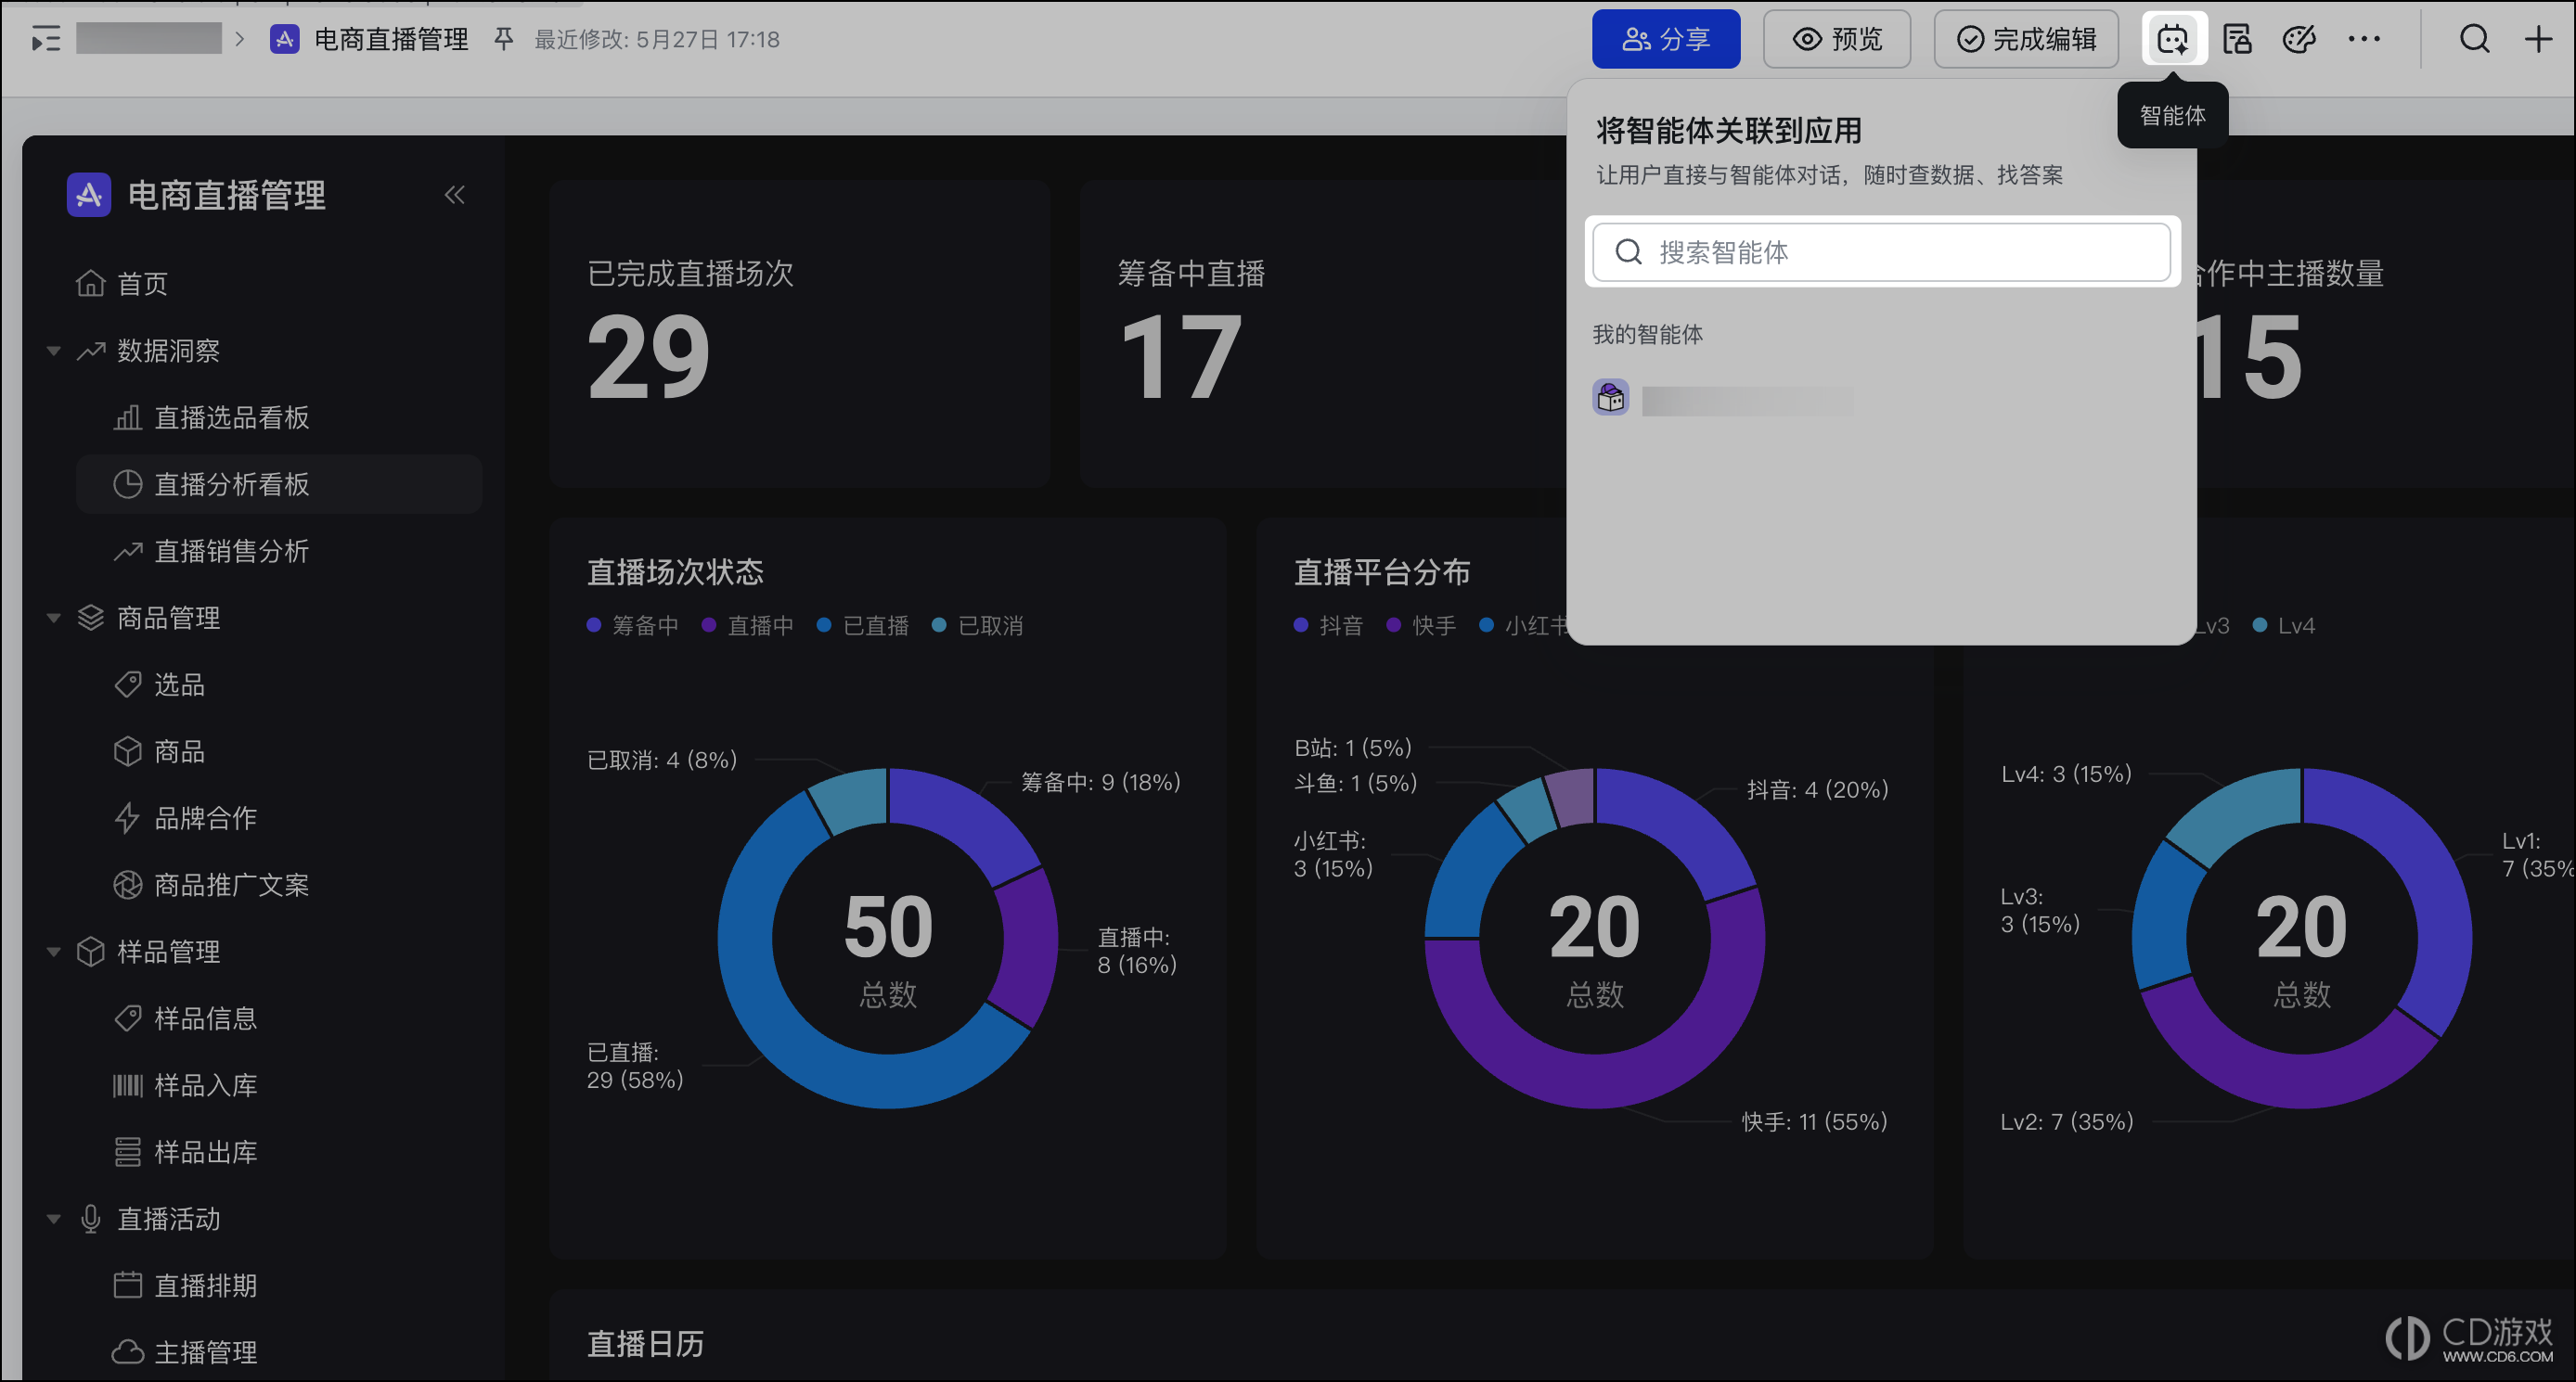Screen dimensions: 2576x1382
Task: Click the 预览 preview button
Action: (1837, 39)
